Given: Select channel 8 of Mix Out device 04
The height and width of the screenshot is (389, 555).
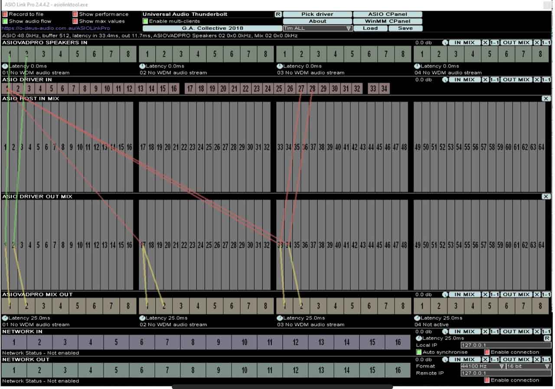Looking at the screenshot, I should pyautogui.click(x=540, y=306).
